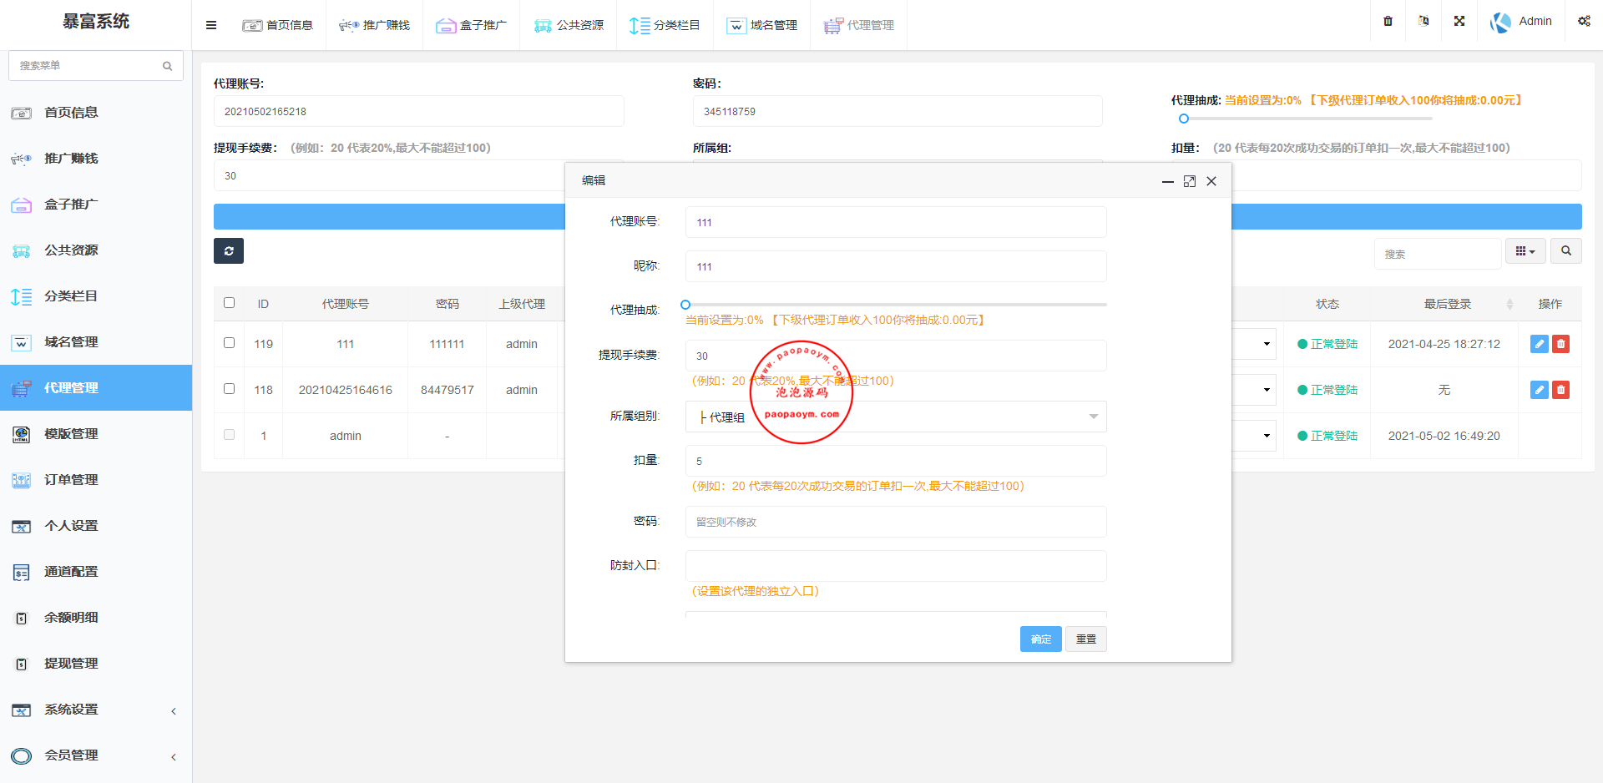Click the magnifier search button beside the table
This screenshot has width=1603, height=783.
click(1565, 251)
